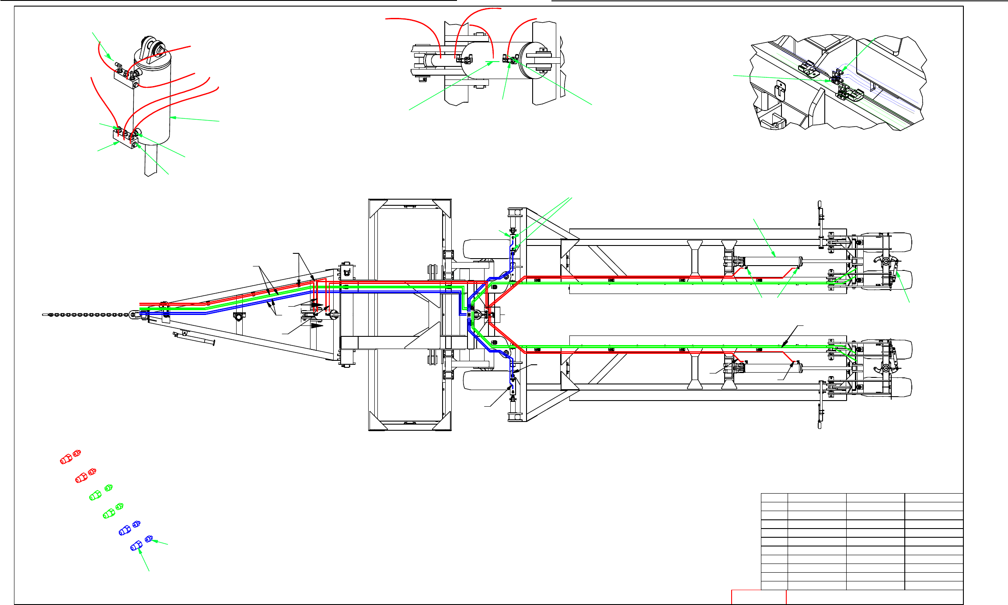
Task: Click the tow chain at the hitch tongue tip
Action: pos(87,315)
